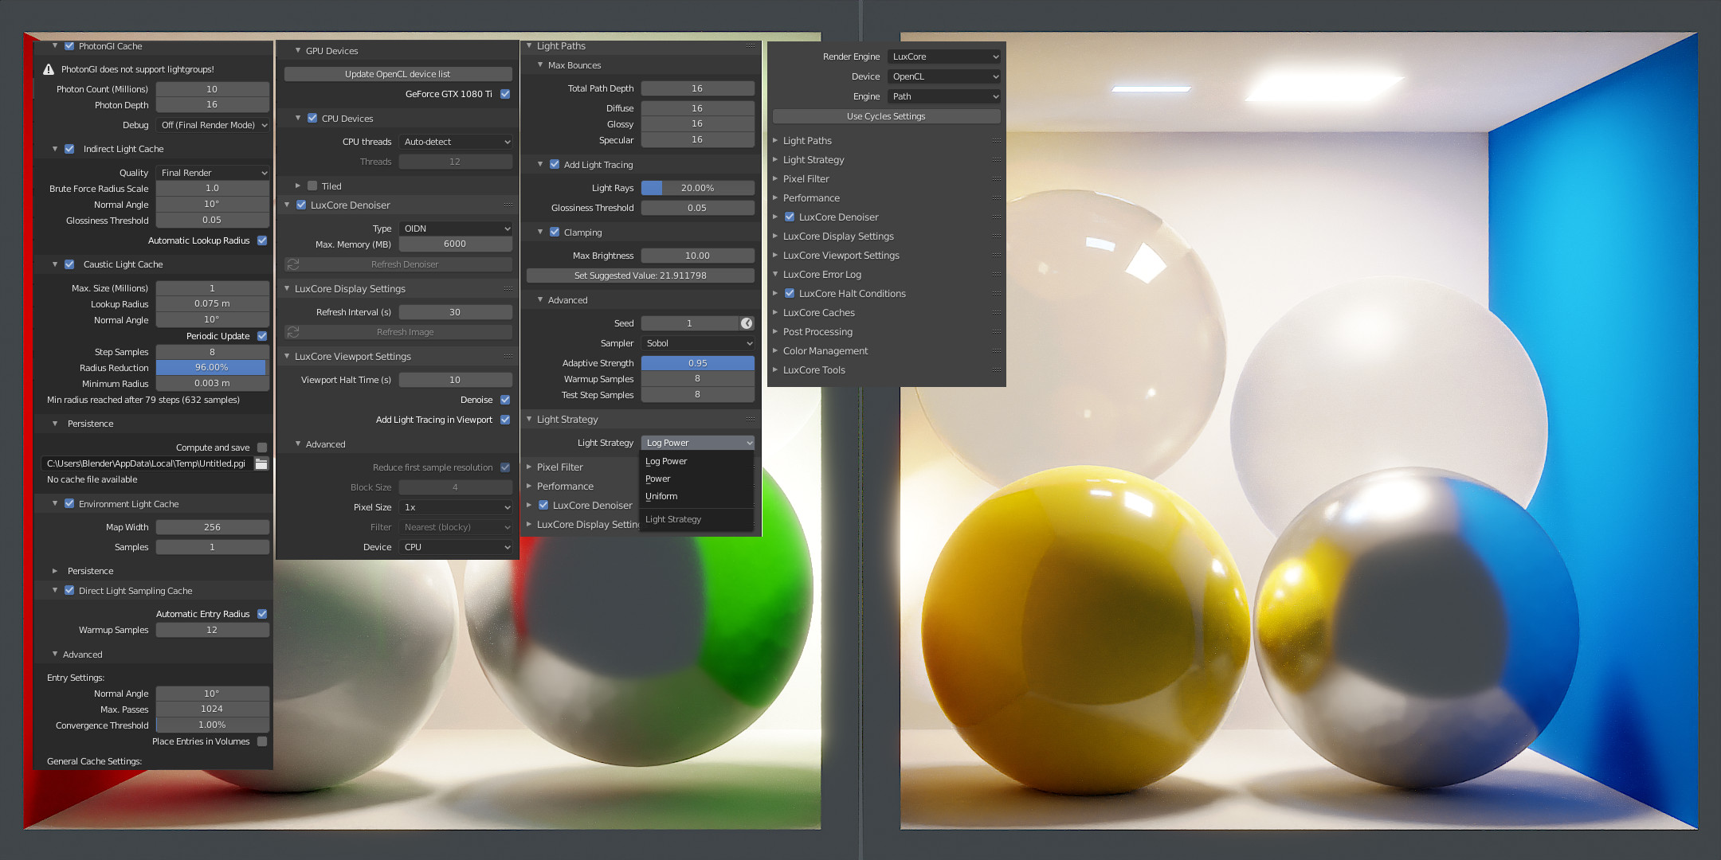The image size is (1721, 860).
Task: Click the PhotonGI warning triangle icon
Action: click(x=49, y=69)
